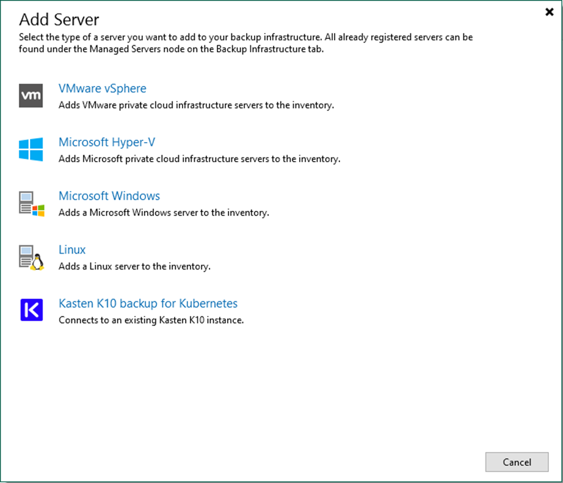This screenshot has height=483, width=563.
Task: Click the Kasten K10 logo icon
Action: point(32,310)
